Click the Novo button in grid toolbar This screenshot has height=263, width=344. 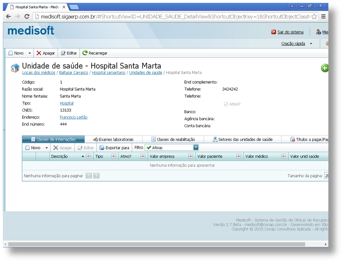pos(33,148)
